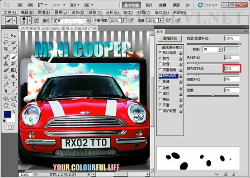Select the Rectangular Marquee tool
The height and width of the screenshot is (178, 250).
tap(6, 36)
